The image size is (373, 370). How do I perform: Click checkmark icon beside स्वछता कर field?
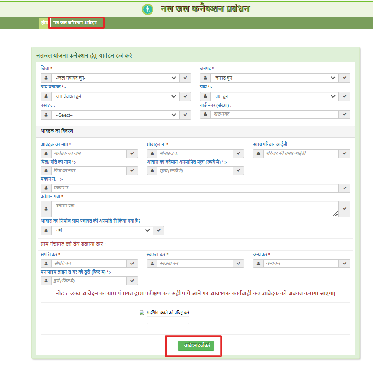coord(239,264)
